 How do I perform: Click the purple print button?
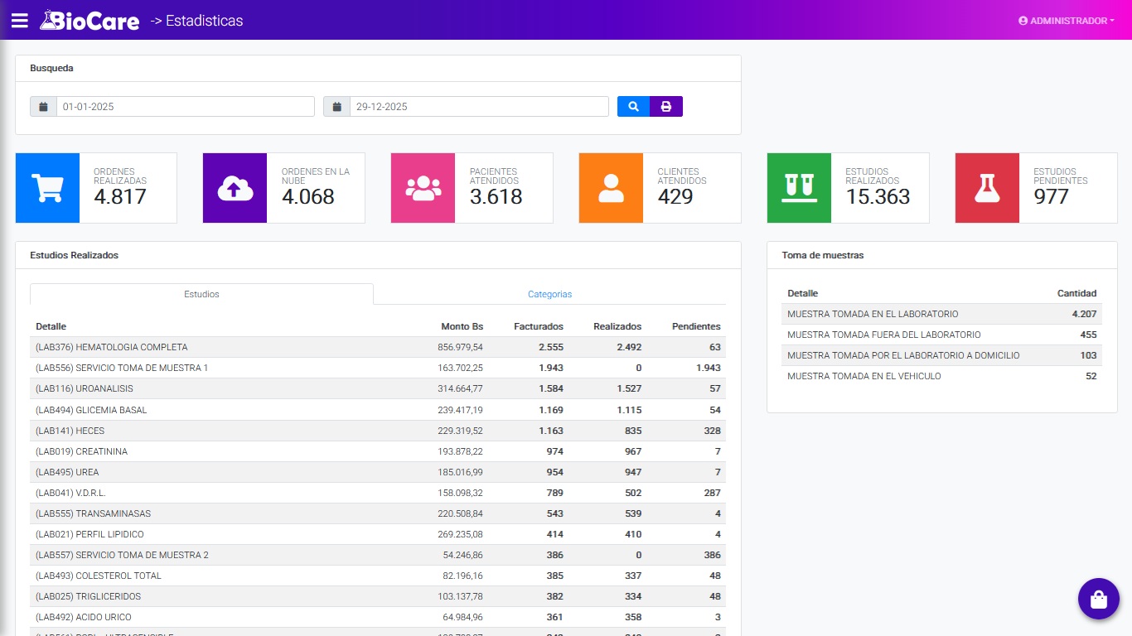666,107
